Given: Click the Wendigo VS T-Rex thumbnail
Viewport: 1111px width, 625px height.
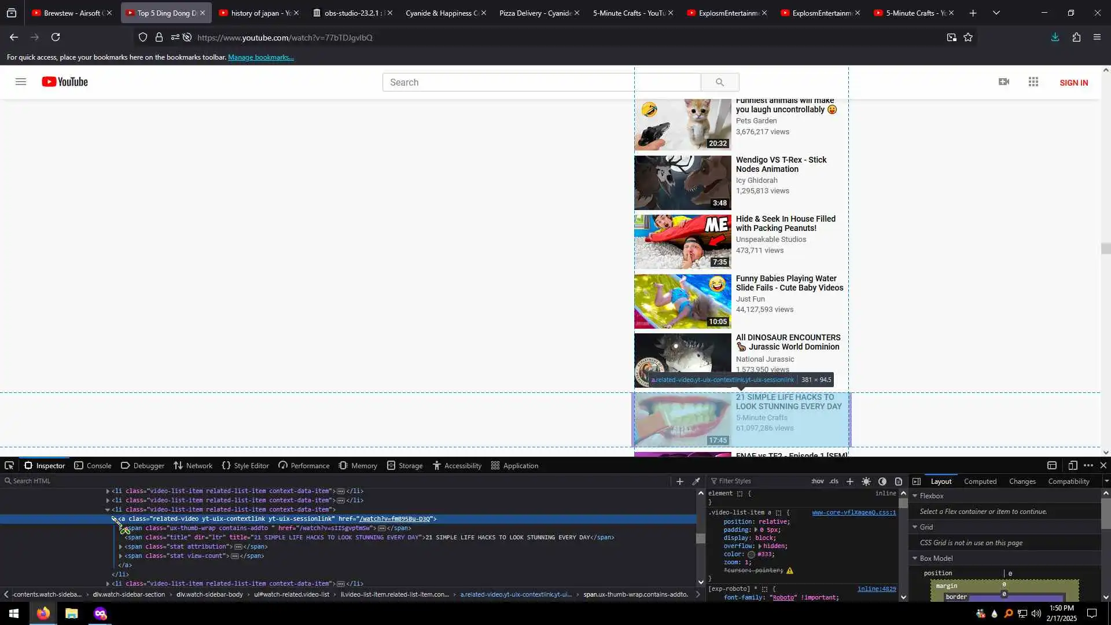Looking at the screenshot, I should coord(682,183).
